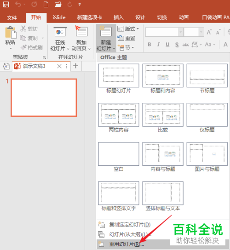
Task: Click the 格式刷 format painter
Action: [x=32, y=47]
